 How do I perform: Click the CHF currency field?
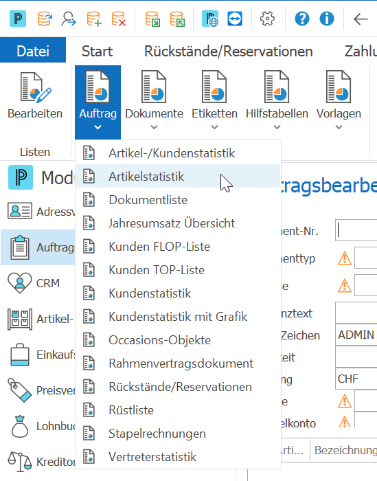[356, 379]
